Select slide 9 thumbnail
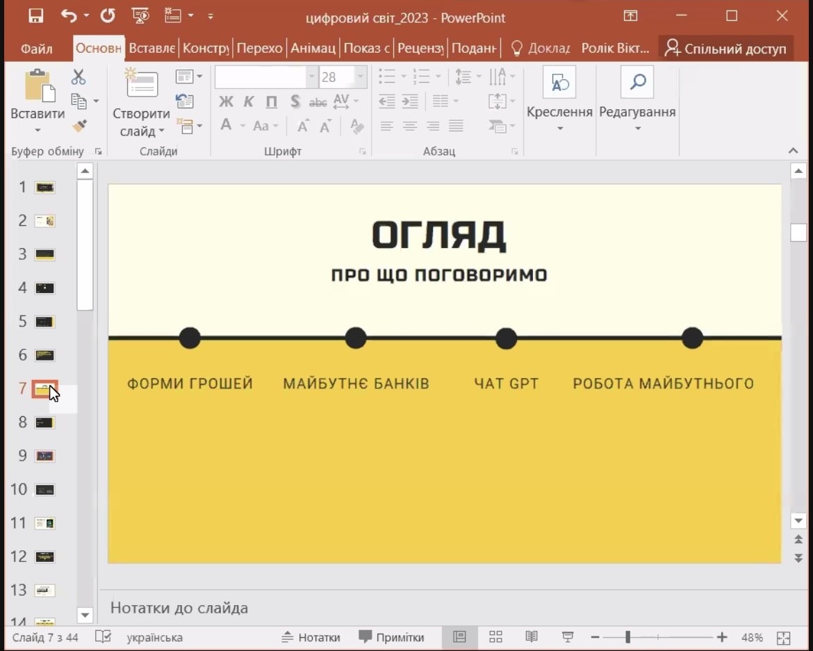This screenshot has width=813, height=651. click(44, 456)
